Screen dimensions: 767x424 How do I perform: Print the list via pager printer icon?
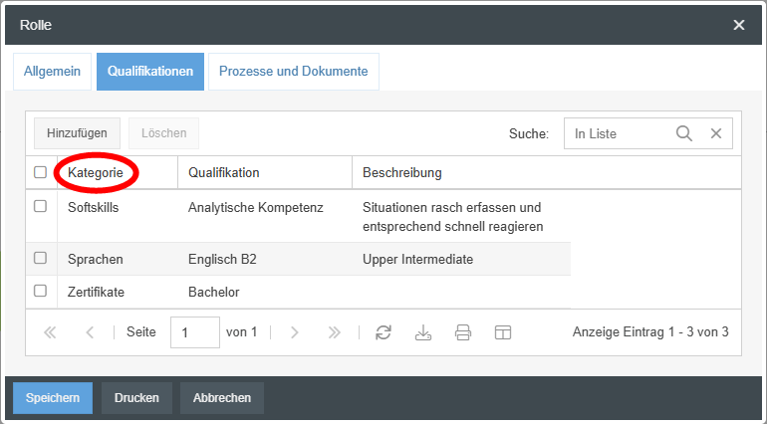point(463,332)
